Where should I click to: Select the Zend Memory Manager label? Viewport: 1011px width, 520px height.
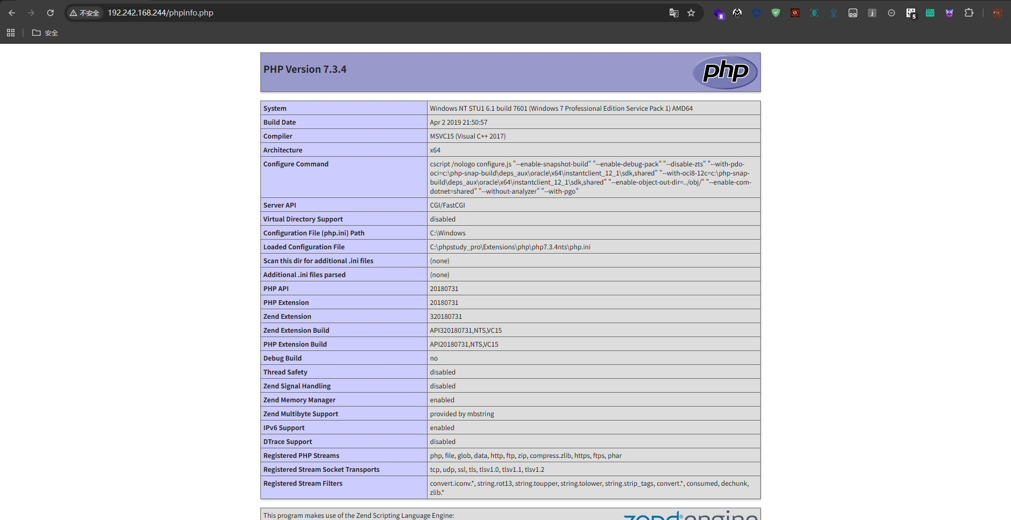(299, 400)
